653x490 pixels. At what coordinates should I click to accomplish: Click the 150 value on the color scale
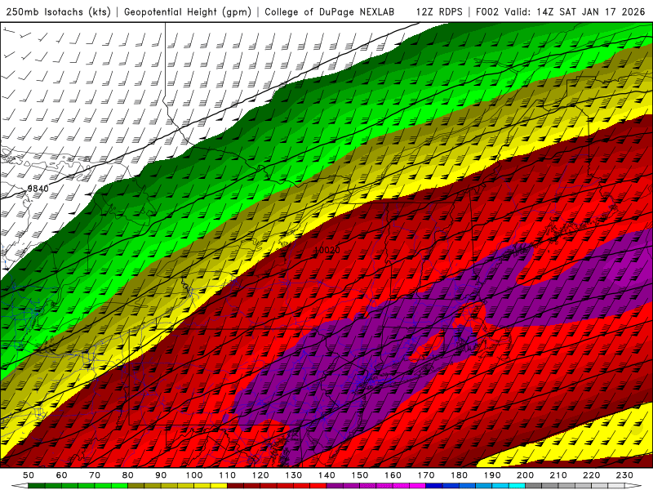pyautogui.click(x=360, y=475)
